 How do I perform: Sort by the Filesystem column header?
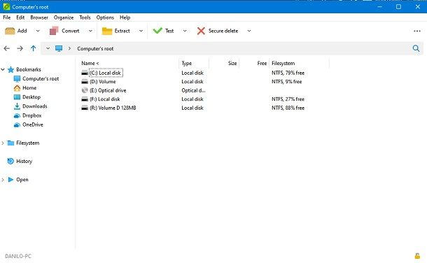[283, 64]
